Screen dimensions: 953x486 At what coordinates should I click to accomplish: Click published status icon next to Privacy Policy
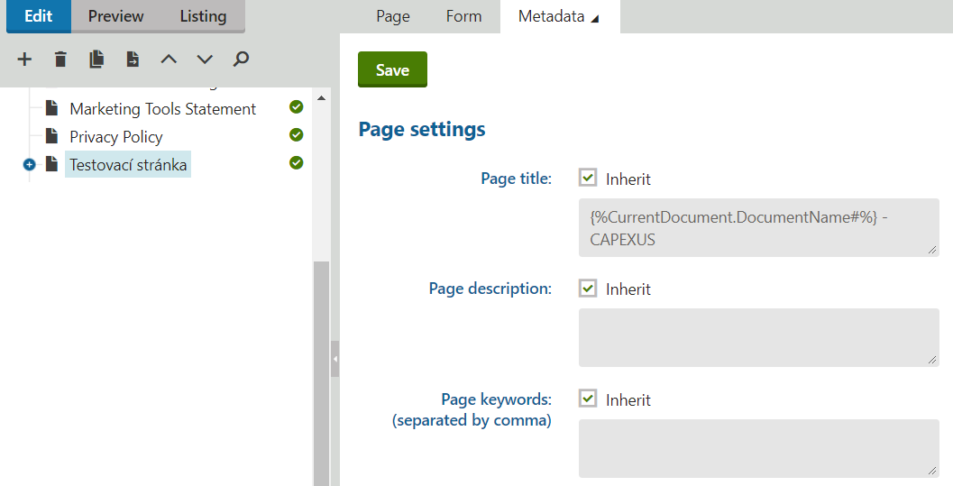(296, 135)
